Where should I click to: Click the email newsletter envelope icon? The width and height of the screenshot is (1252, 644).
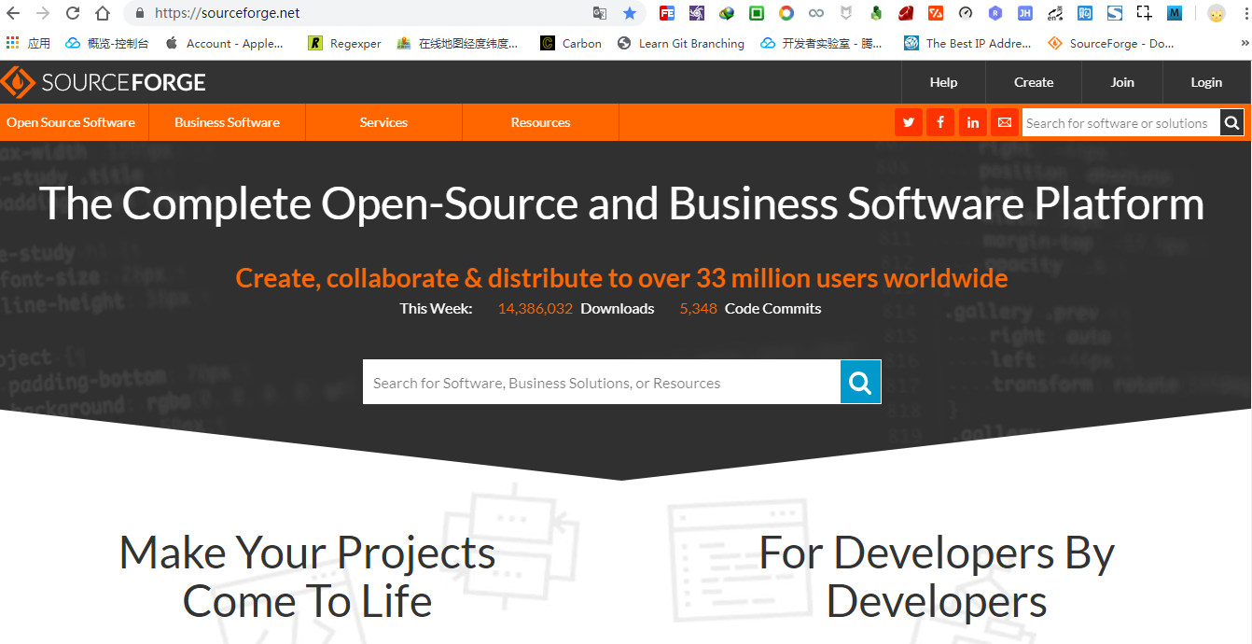(x=1005, y=122)
